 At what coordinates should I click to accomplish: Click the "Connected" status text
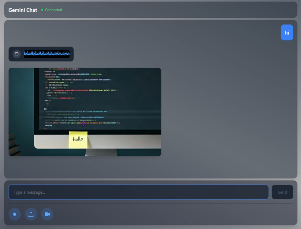53,10
